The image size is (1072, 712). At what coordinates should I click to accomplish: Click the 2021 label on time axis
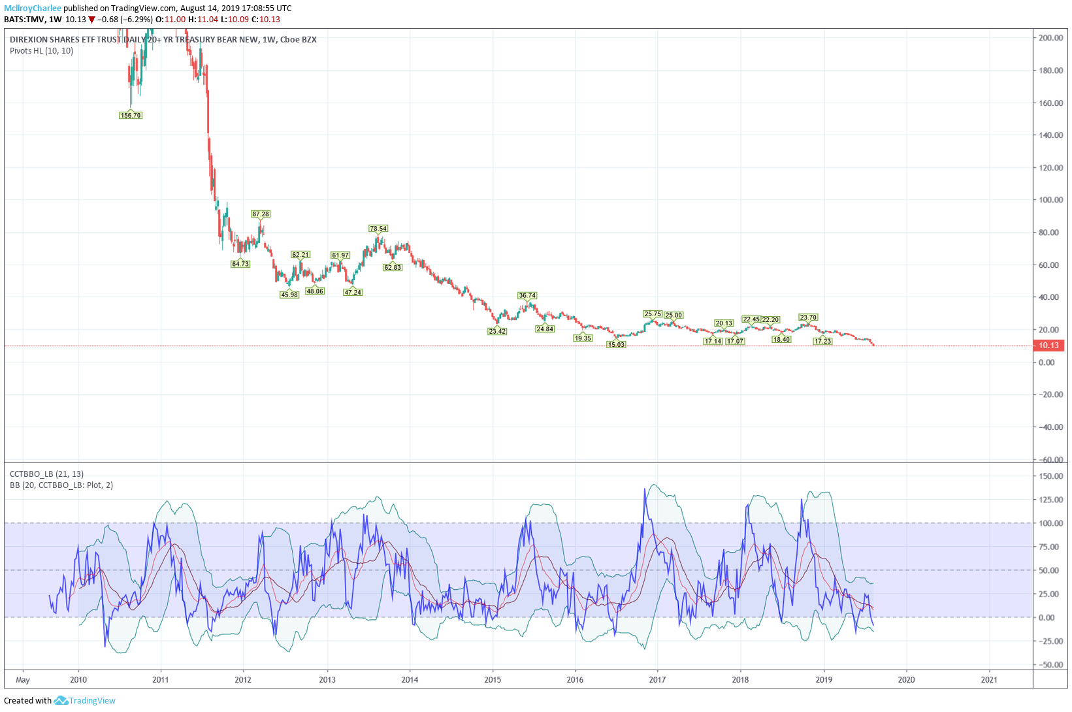click(989, 679)
